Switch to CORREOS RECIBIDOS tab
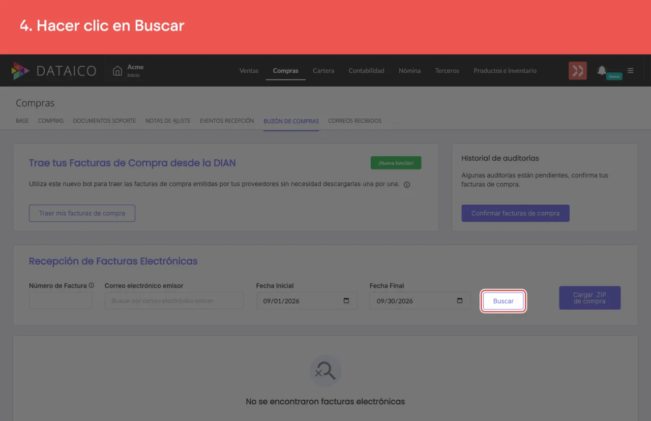 355,121
